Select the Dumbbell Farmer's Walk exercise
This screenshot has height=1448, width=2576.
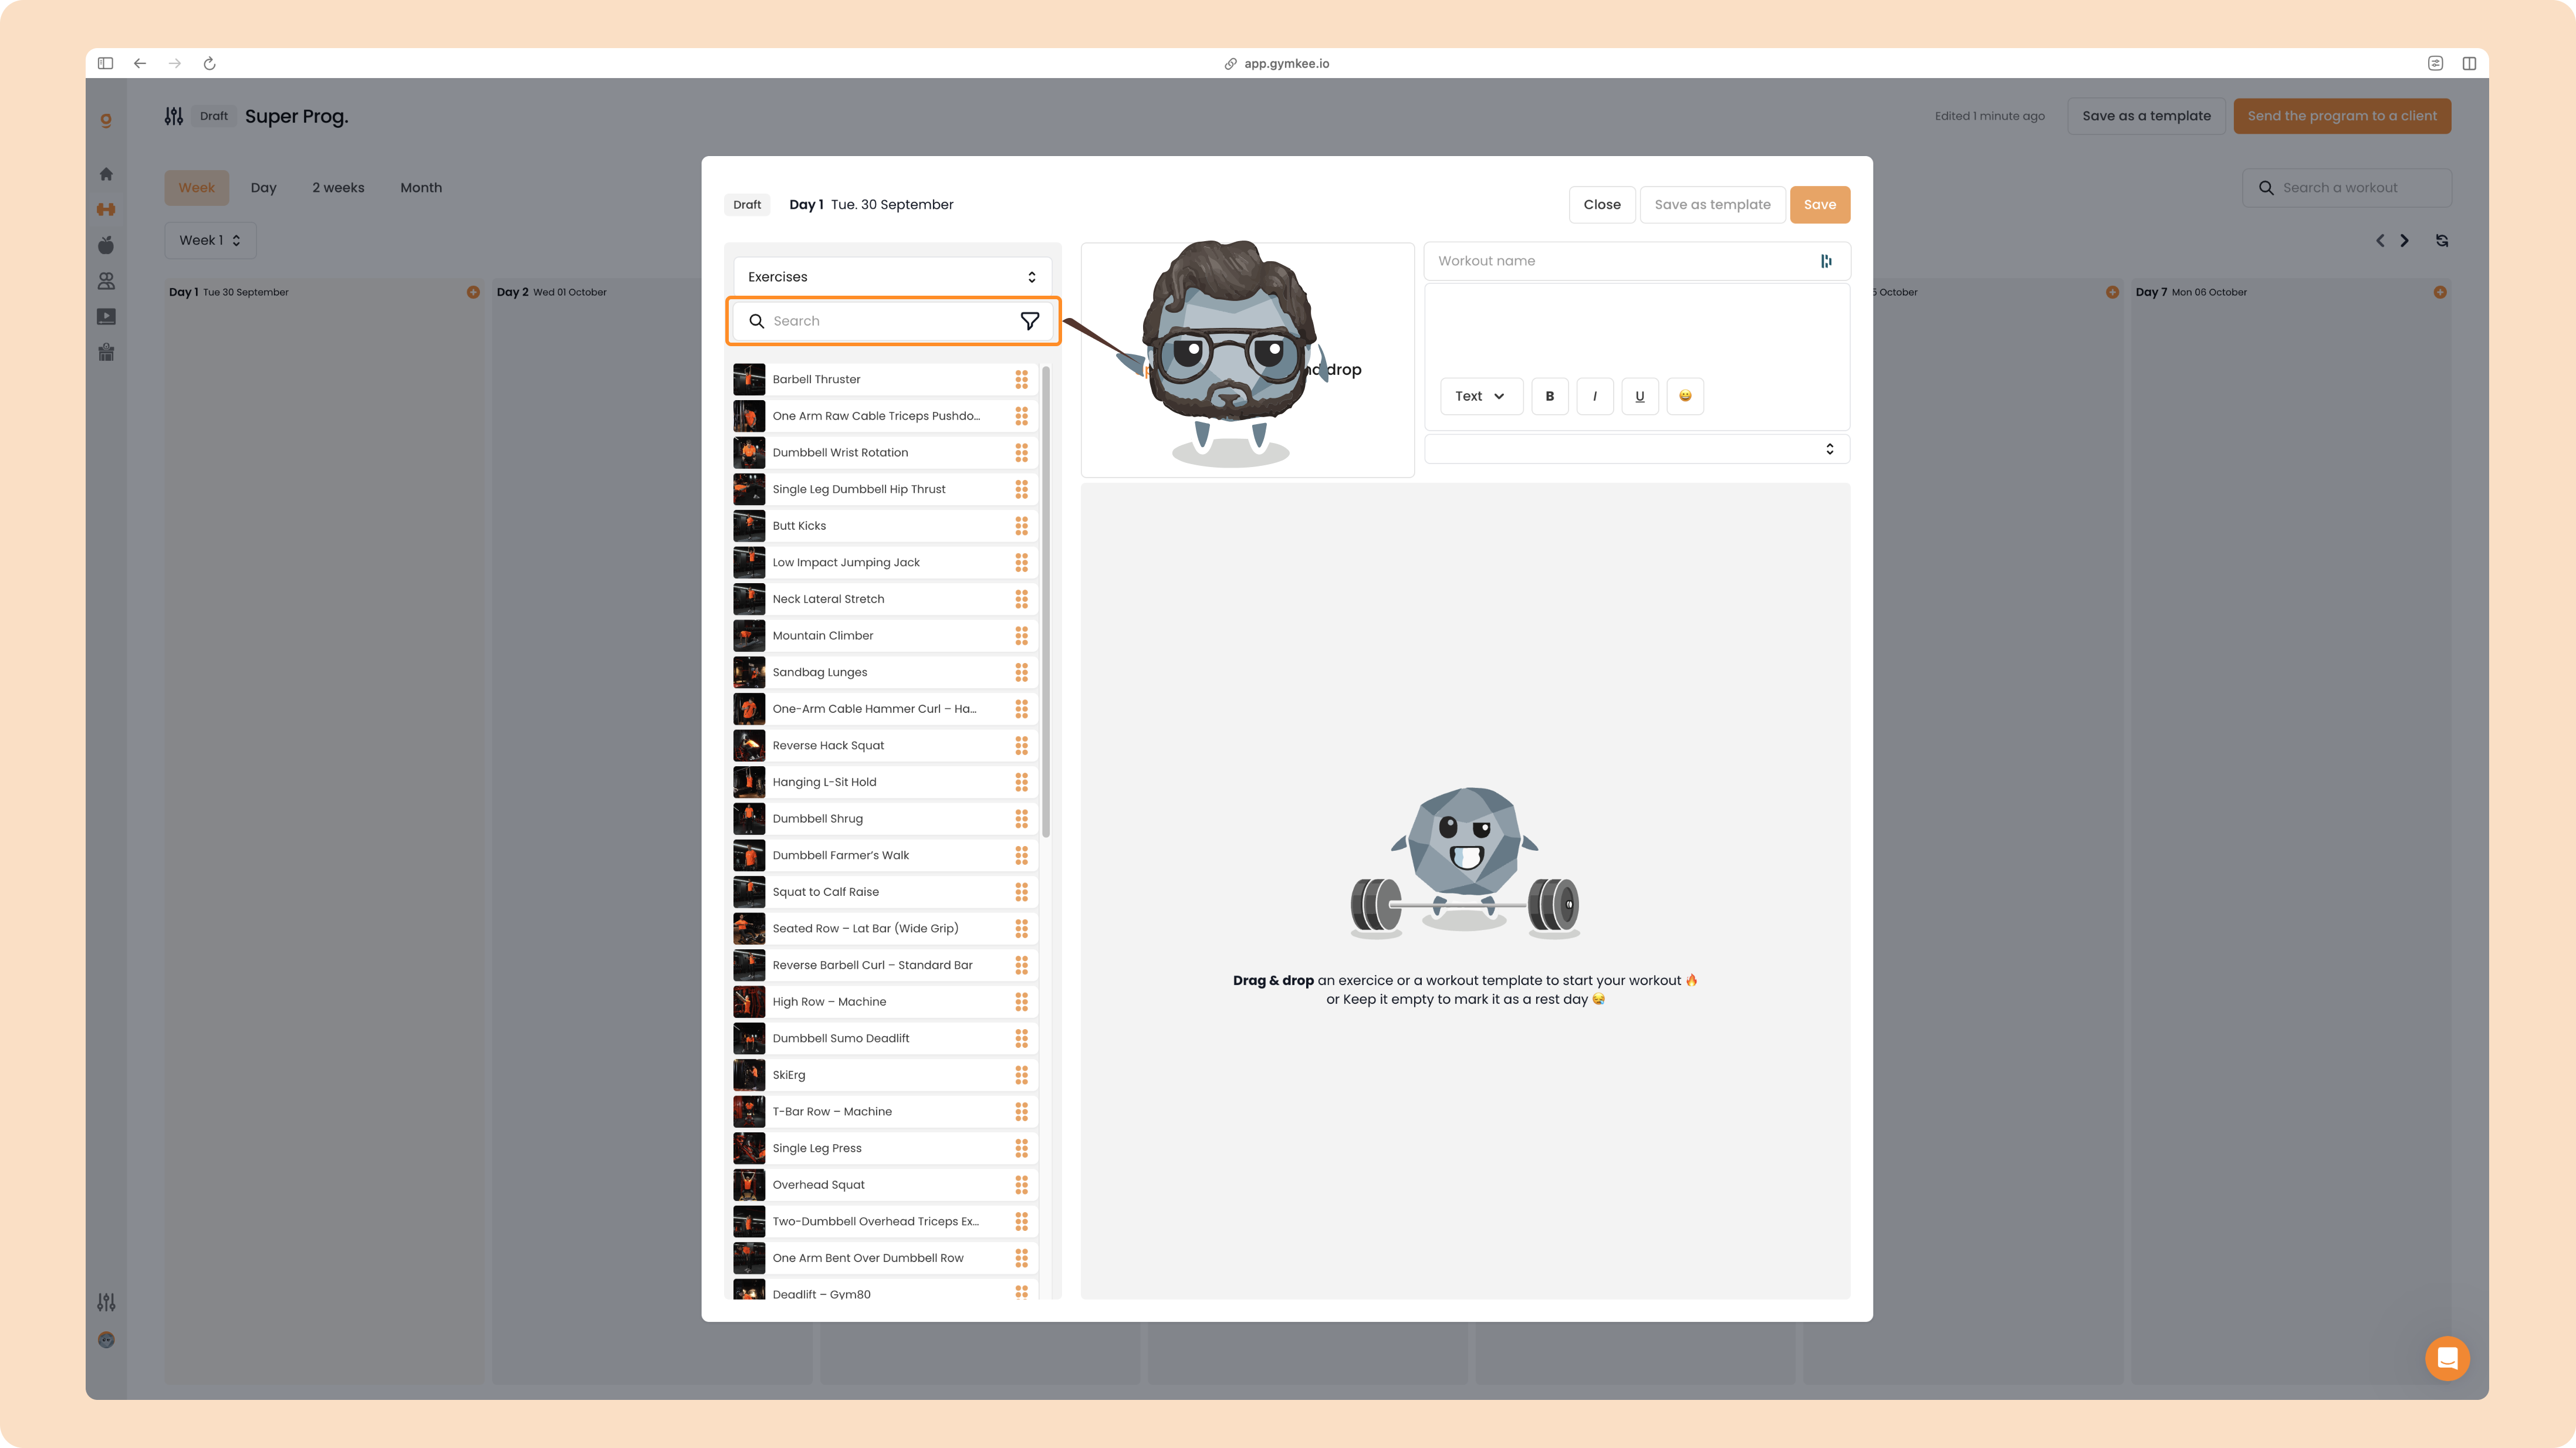pyautogui.click(x=885, y=856)
